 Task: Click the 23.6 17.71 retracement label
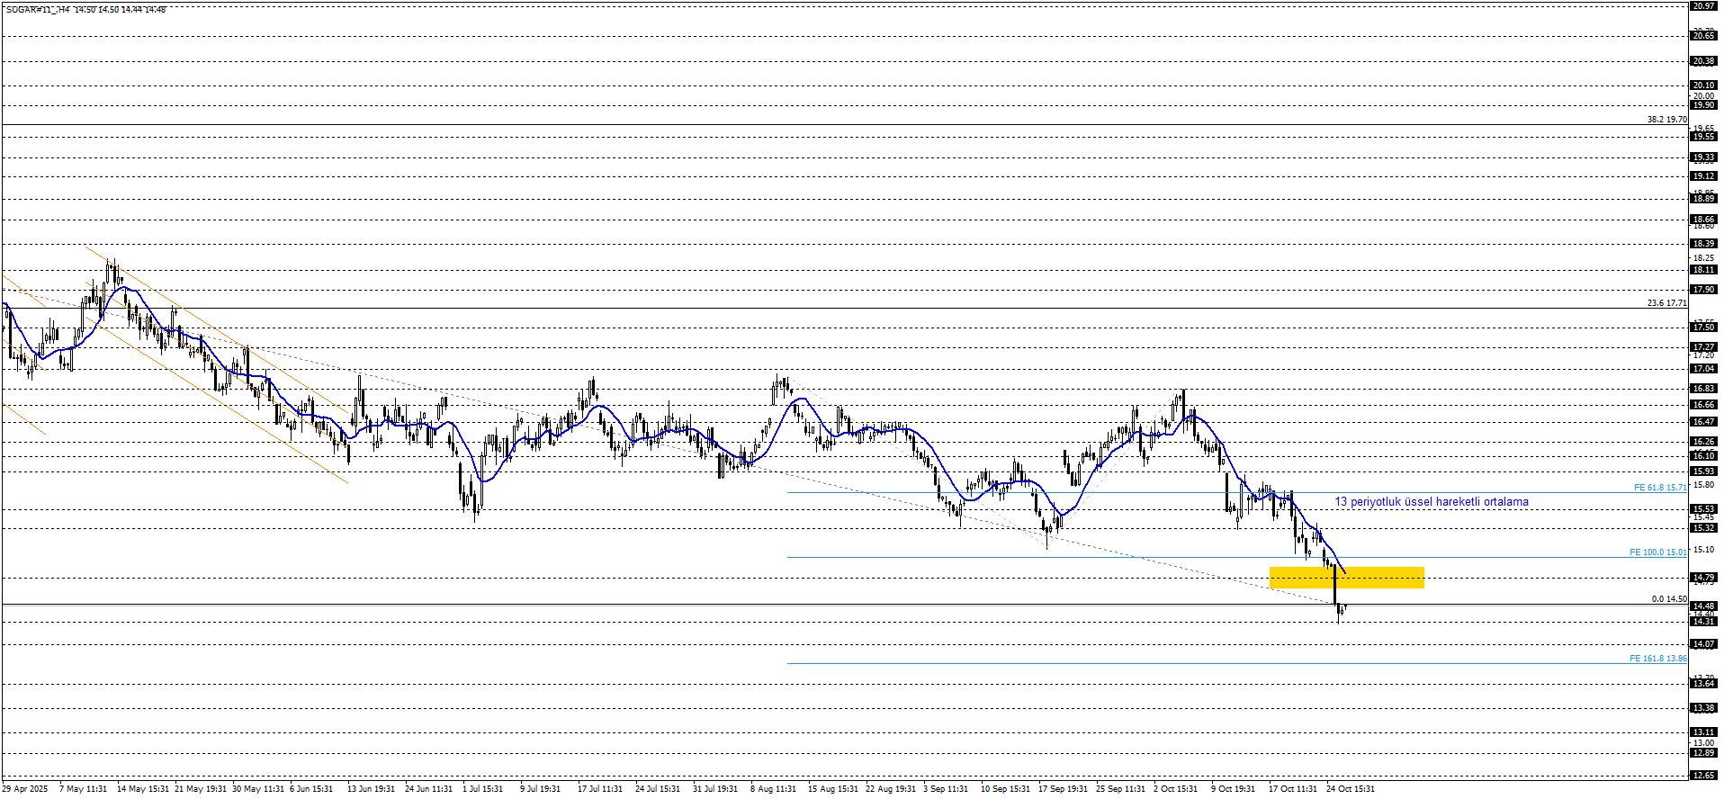click(x=1666, y=303)
